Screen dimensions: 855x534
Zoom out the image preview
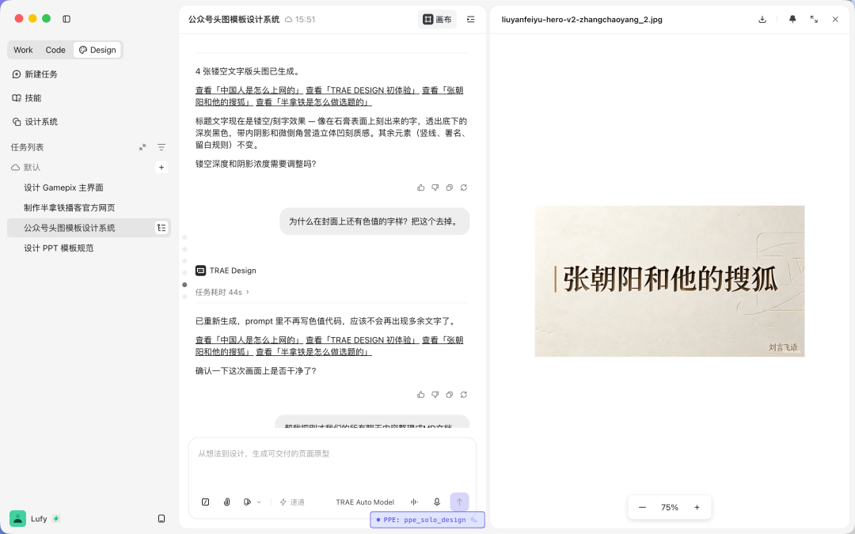(x=642, y=507)
